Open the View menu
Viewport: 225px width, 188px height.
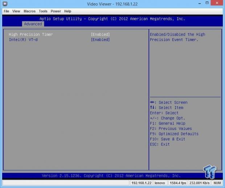click(16, 11)
